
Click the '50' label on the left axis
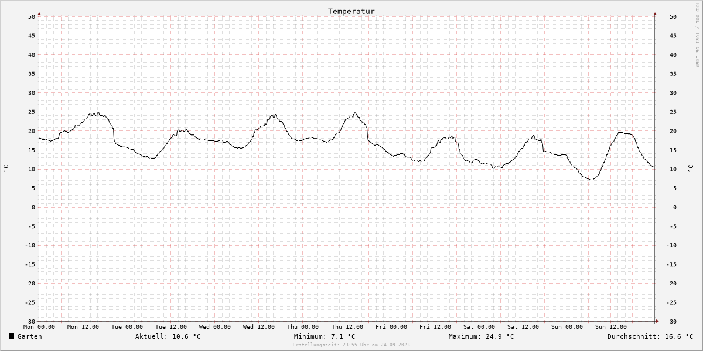coord(32,17)
